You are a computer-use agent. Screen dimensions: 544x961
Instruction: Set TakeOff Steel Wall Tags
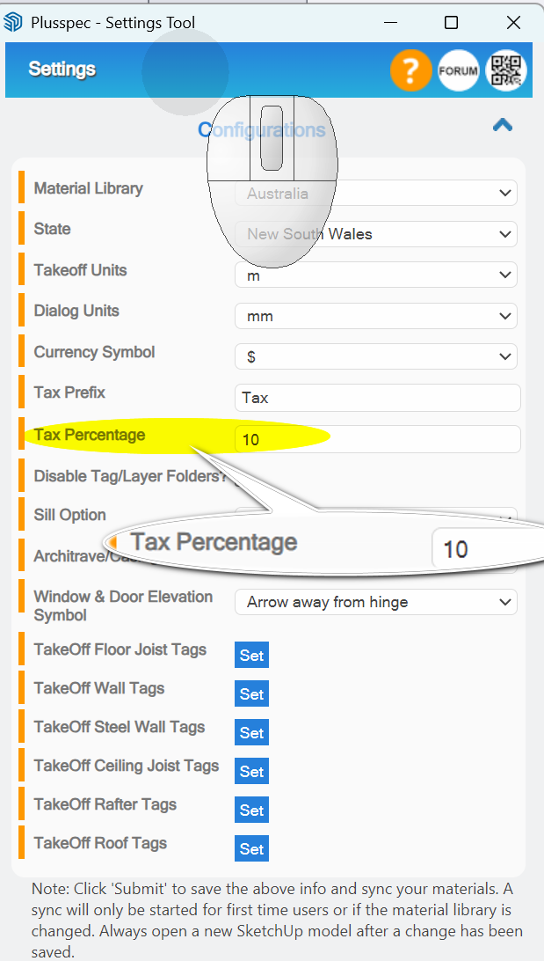pyautogui.click(x=251, y=732)
